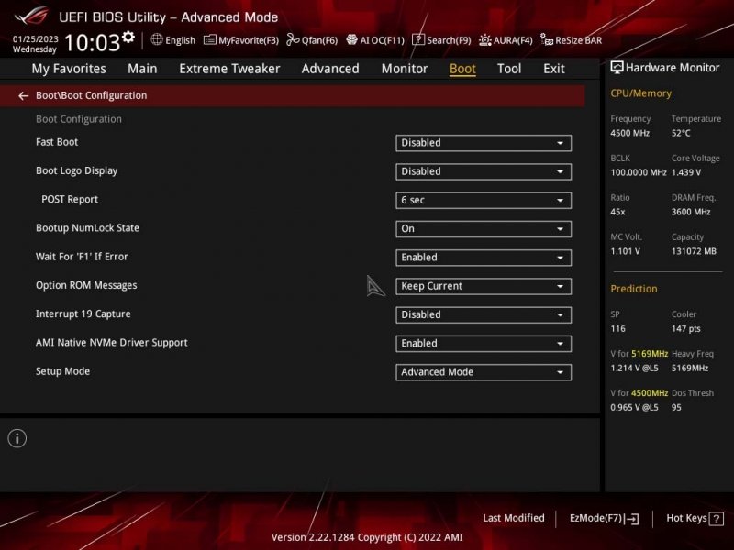Open the Advanced tab
This screenshot has height=550, width=734.
point(330,69)
